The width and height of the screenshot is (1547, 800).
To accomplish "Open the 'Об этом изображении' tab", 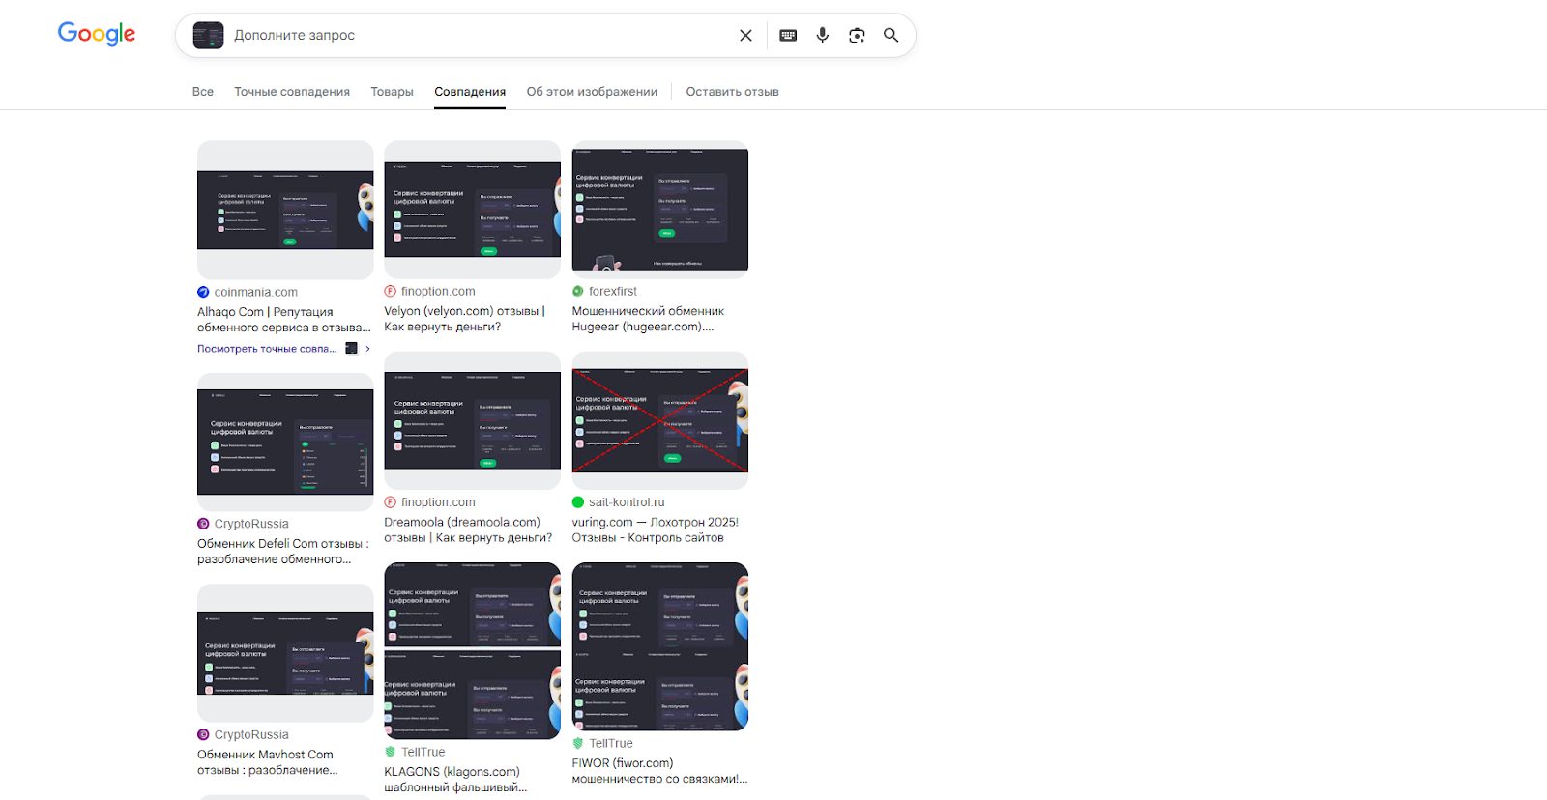I will (592, 92).
